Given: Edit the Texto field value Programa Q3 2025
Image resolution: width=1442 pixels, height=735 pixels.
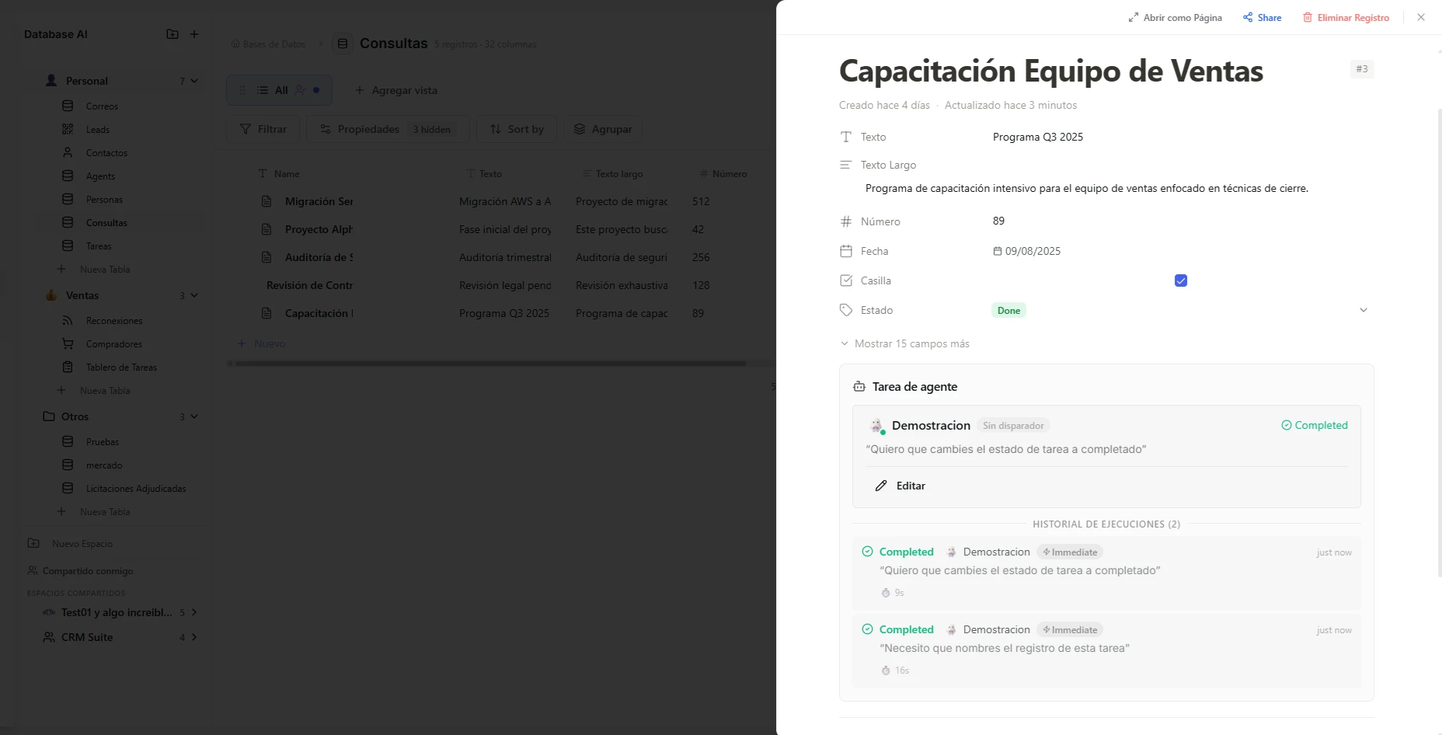Looking at the screenshot, I should (x=1037, y=137).
